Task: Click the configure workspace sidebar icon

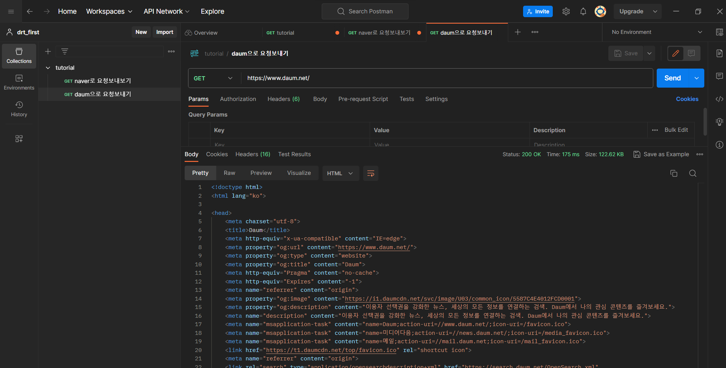Action: 19,139
